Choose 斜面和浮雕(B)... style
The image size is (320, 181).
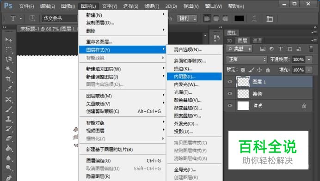pyautogui.click(x=194, y=61)
